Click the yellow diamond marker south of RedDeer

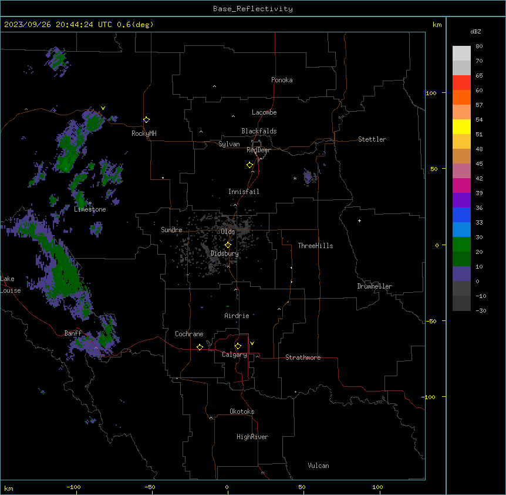[249, 165]
